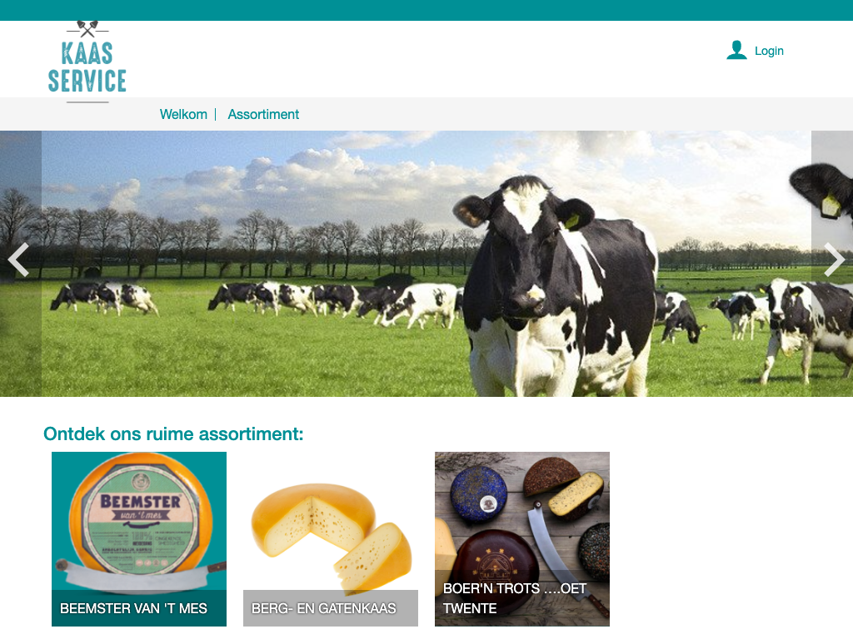Click the crossed cheese knives emblem

click(x=87, y=29)
